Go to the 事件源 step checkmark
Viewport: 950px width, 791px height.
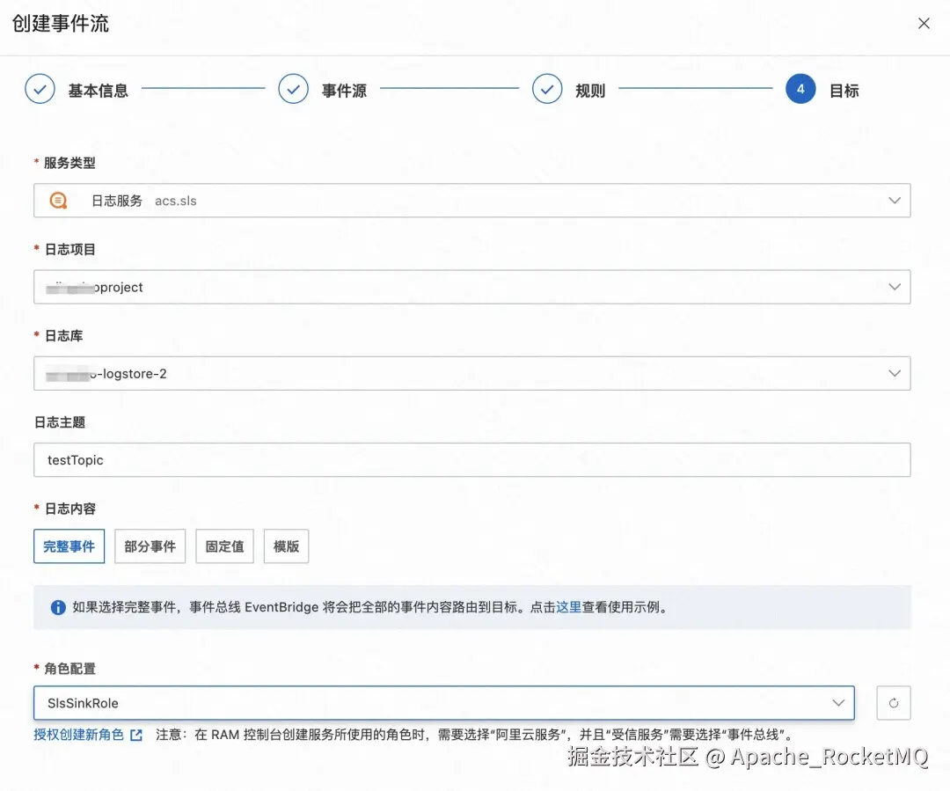click(x=293, y=89)
